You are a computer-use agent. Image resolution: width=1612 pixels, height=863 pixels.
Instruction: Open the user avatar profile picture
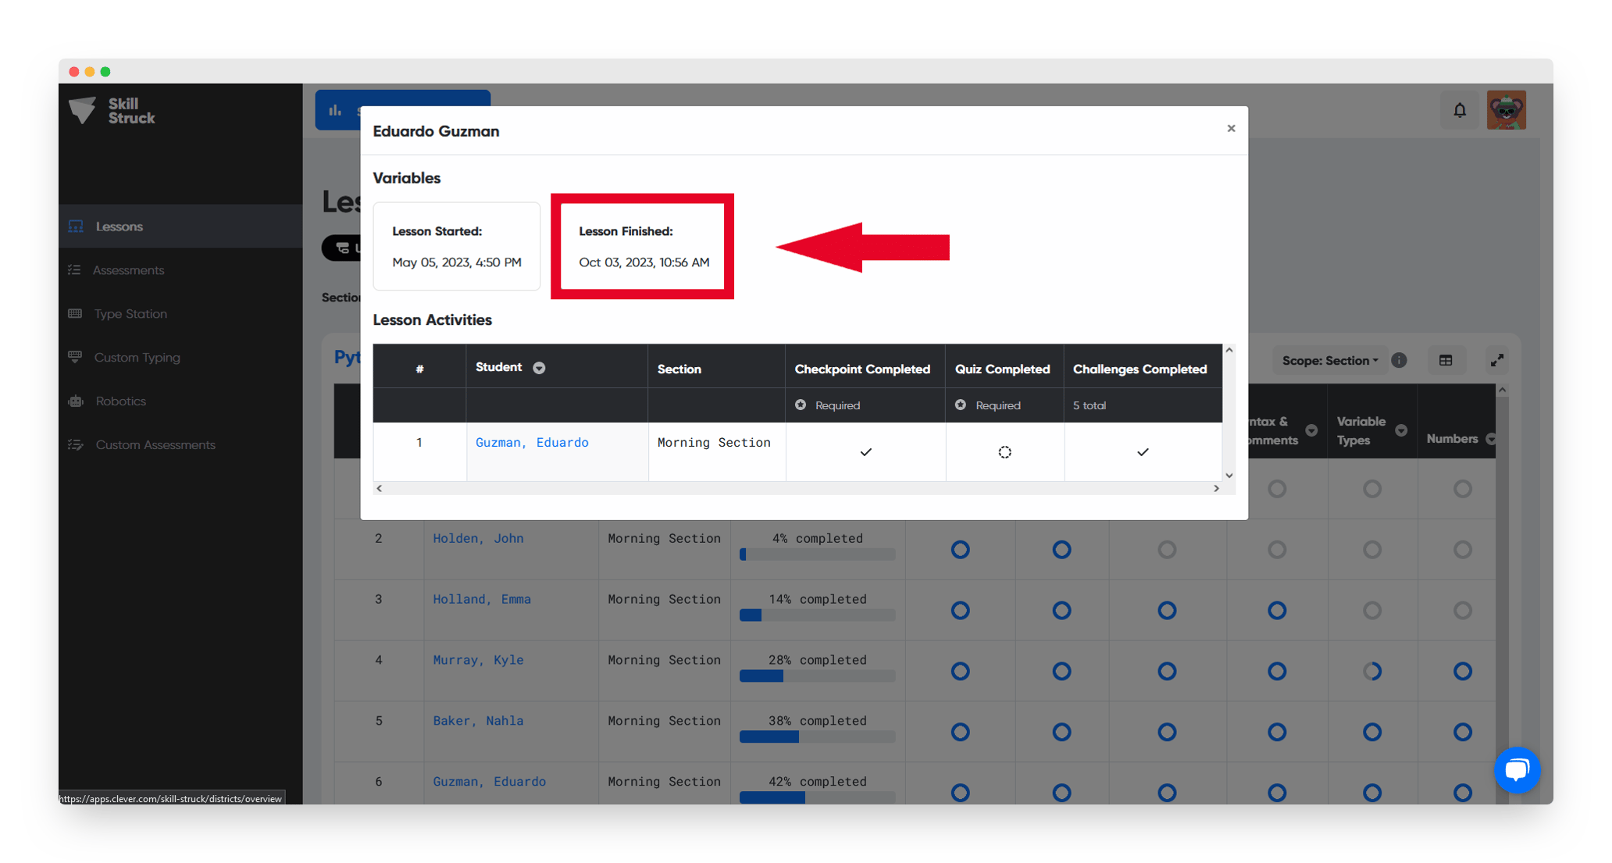point(1506,110)
